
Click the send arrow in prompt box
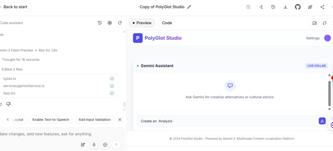coord(116,145)
